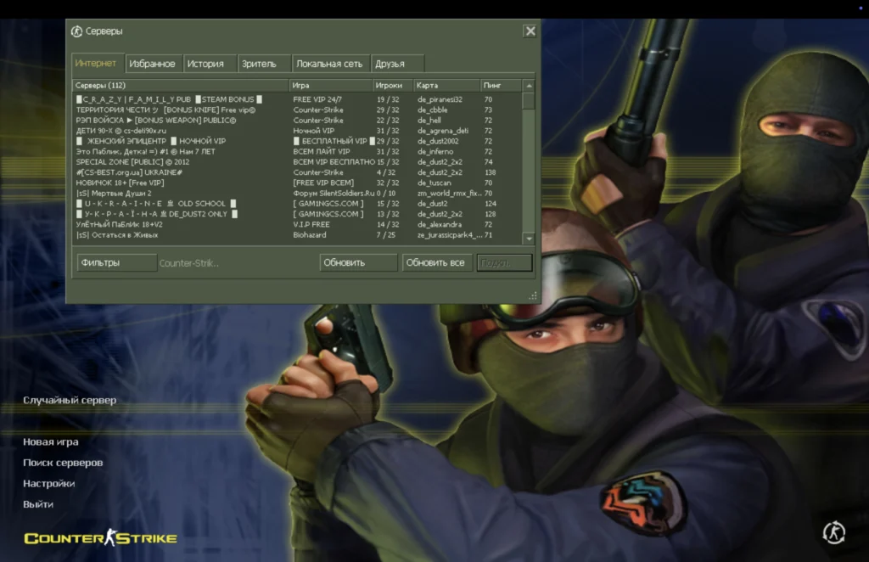Screen dimensions: 869x562
Task: Switch to the Избранное tab
Action: [x=152, y=64]
